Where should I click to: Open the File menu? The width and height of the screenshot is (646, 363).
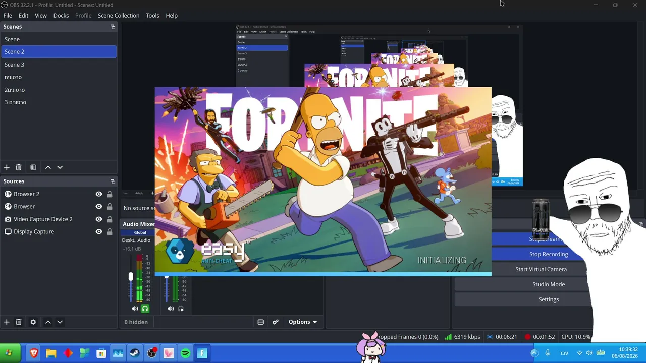[8, 16]
